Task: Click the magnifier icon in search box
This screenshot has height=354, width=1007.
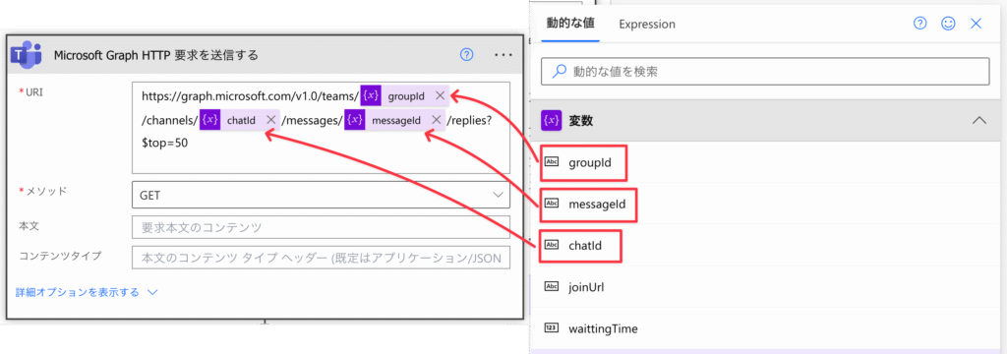Action: click(x=560, y=72)
